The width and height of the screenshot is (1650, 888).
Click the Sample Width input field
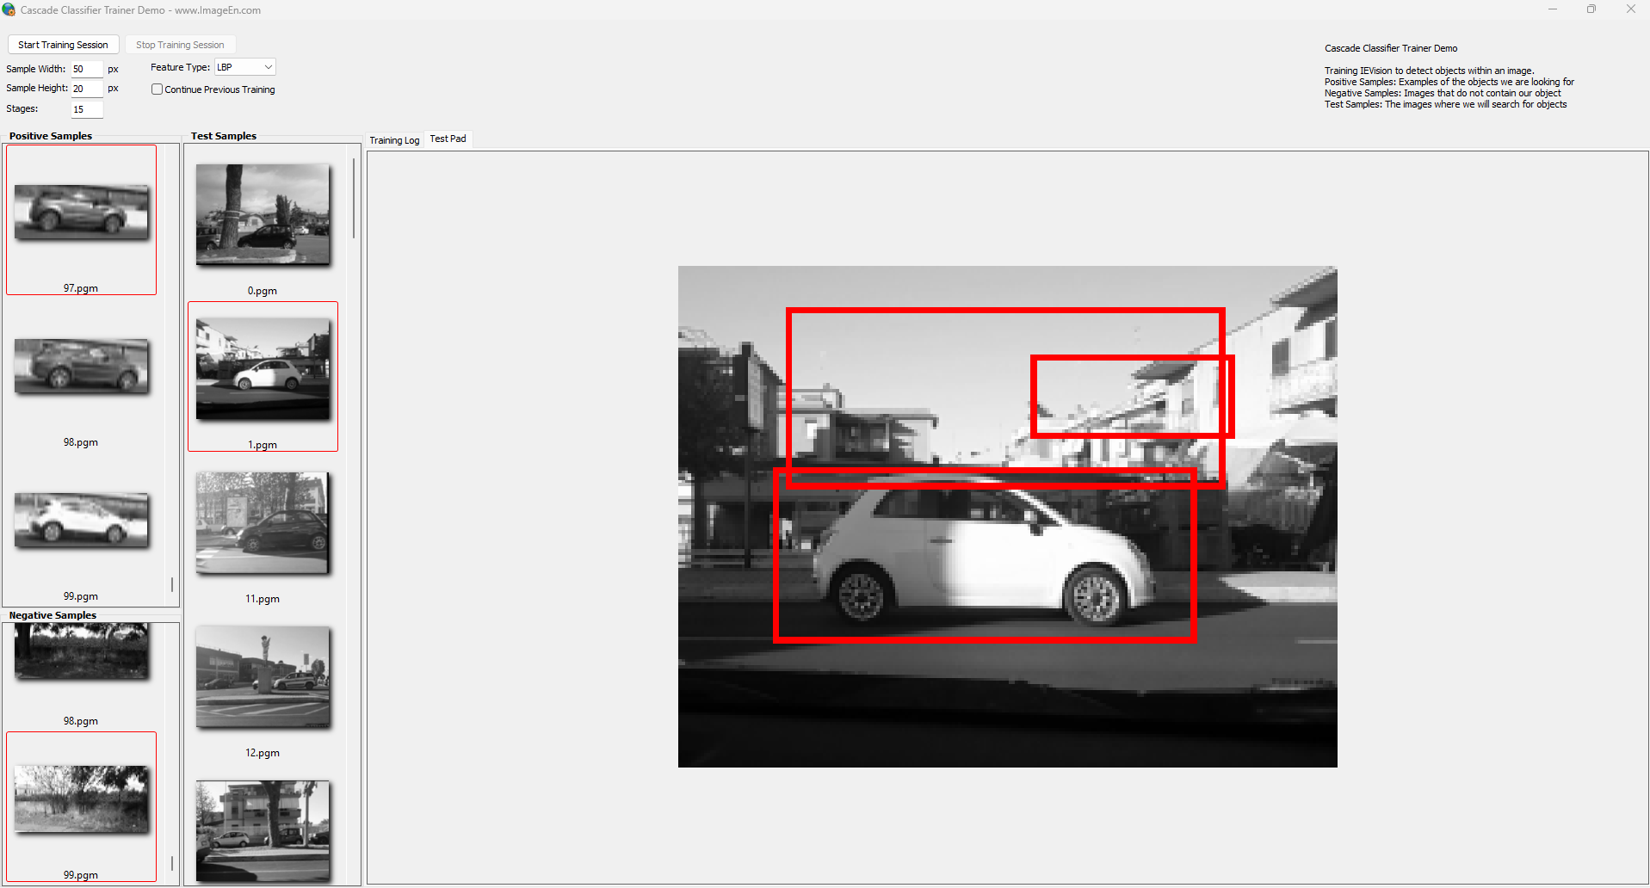[87, 69]
